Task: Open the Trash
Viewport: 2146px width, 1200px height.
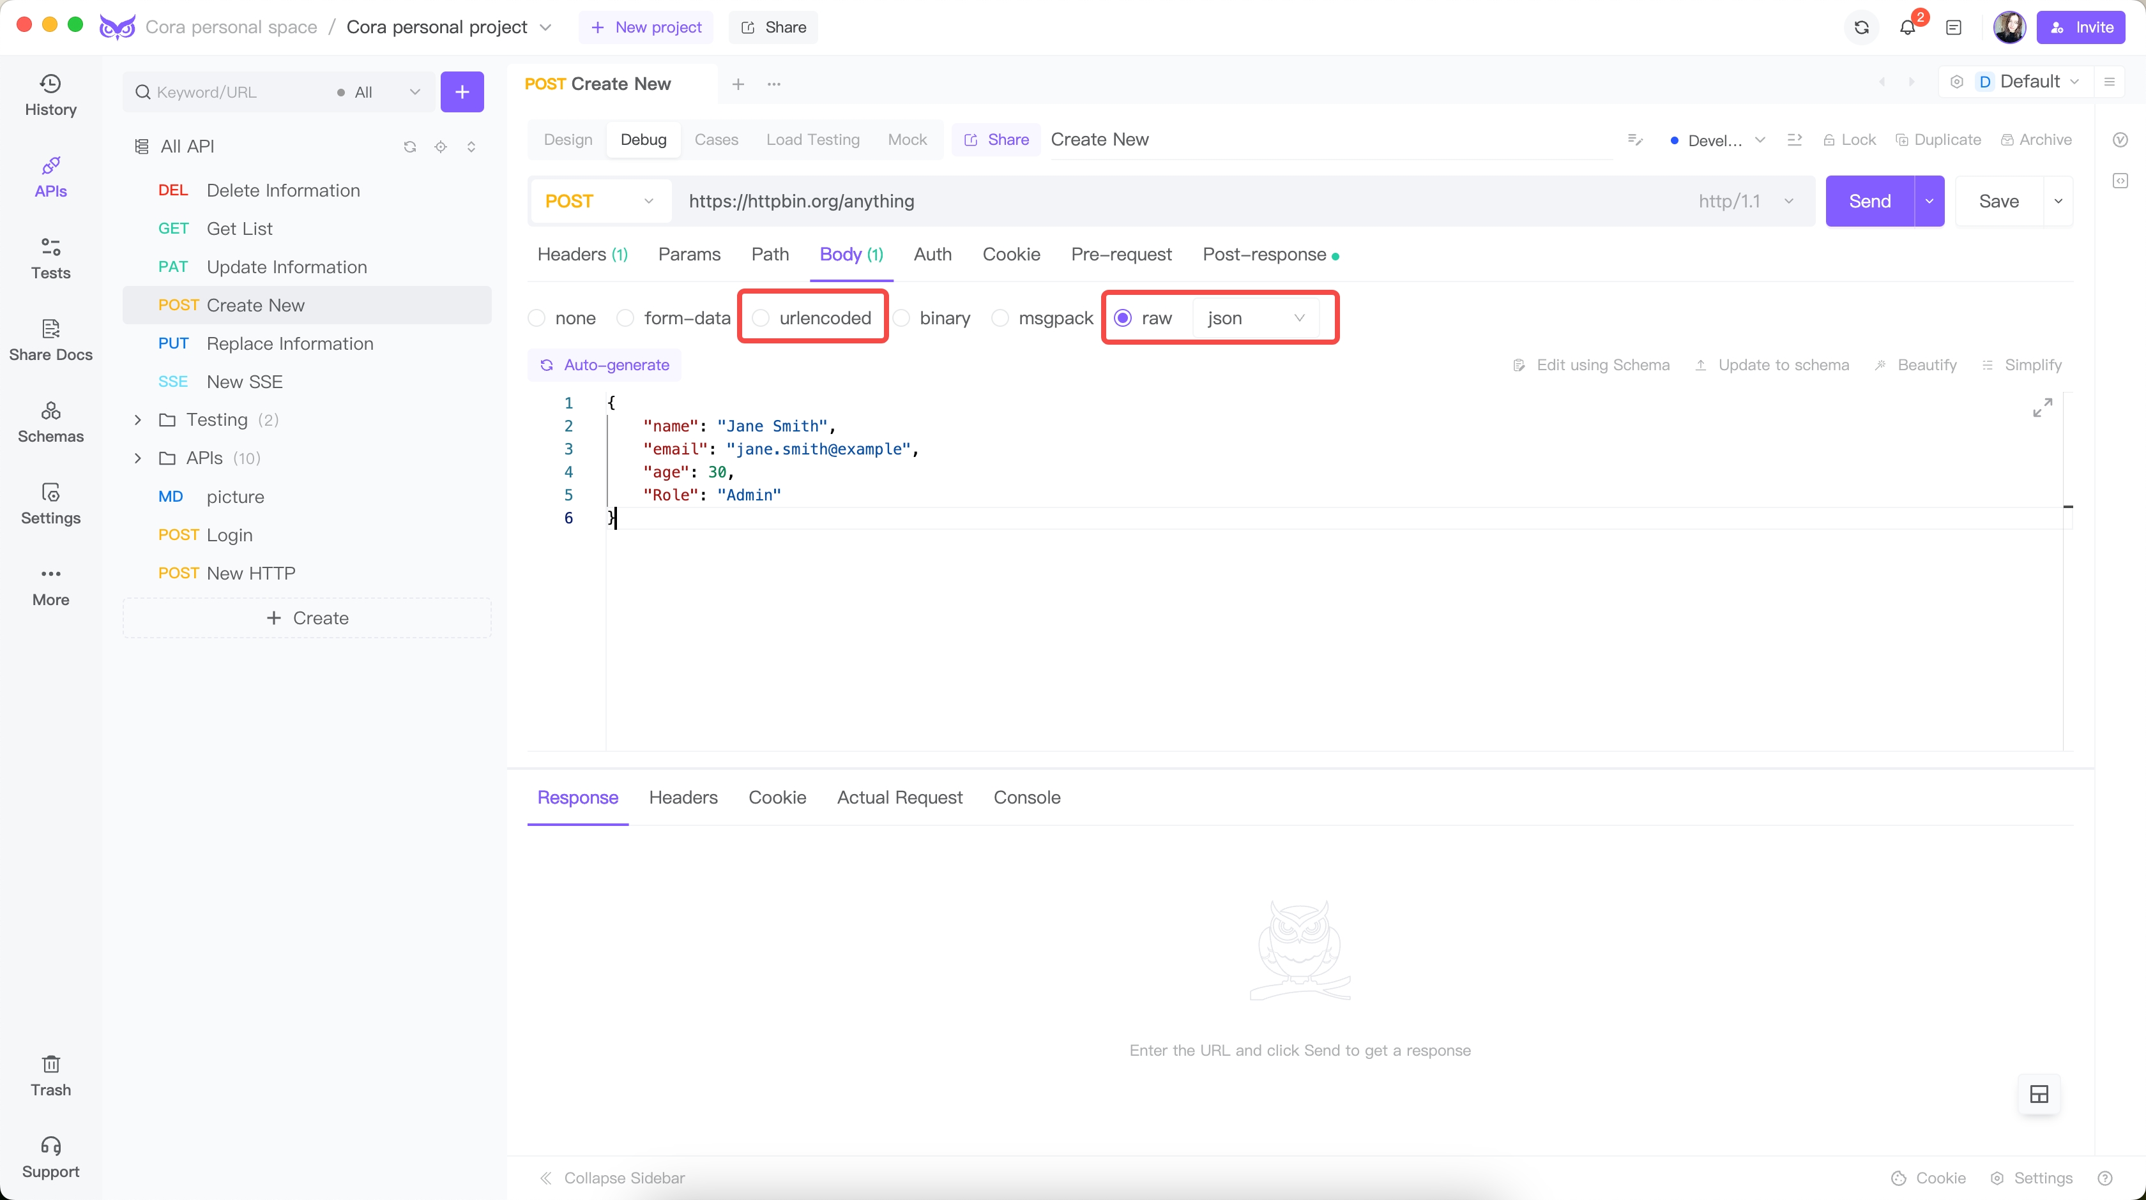Action: [50, 1075]
